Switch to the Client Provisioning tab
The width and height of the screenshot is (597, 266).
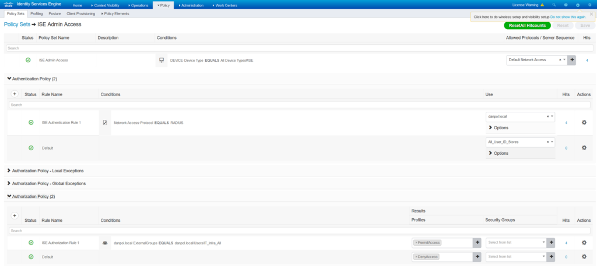click(x=80, y=13)
